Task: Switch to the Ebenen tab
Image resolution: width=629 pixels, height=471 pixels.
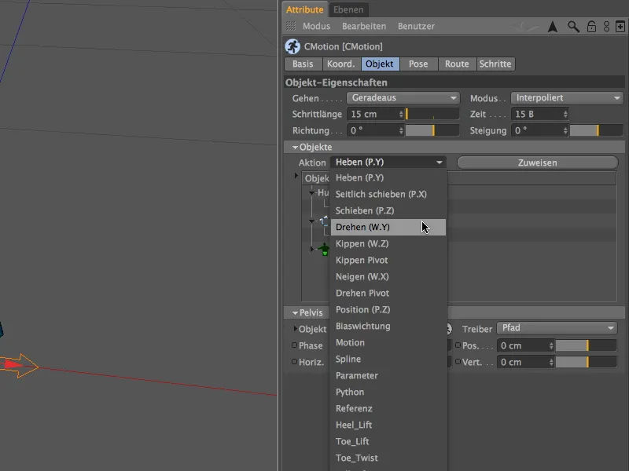Action: [348, 9]
